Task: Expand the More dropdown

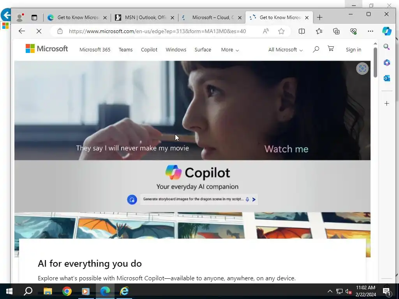Action: tap(230, 50)
